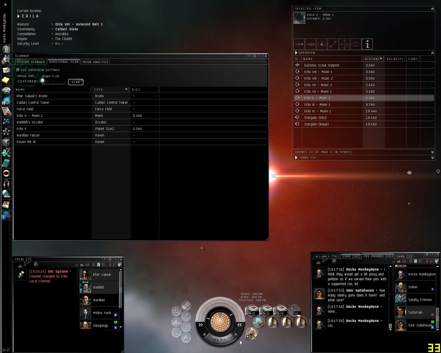Sort overview by the Distance column header

(x=373, y=59)
